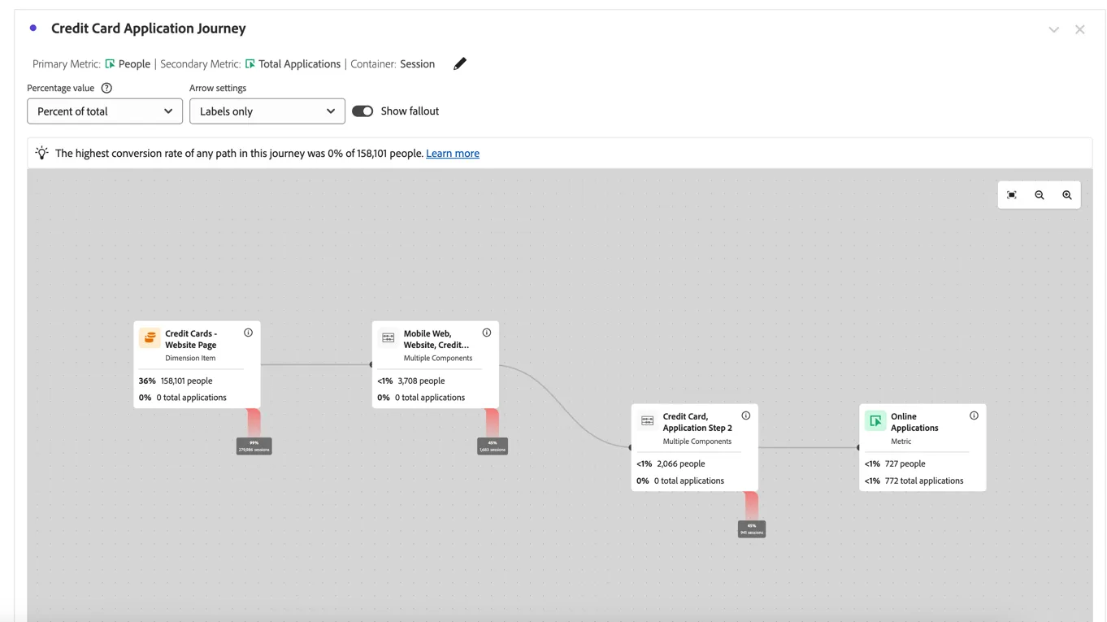Screen dimensions: 1107x622
Task: Click the 2,066 people value
Action: click(680, 463)
